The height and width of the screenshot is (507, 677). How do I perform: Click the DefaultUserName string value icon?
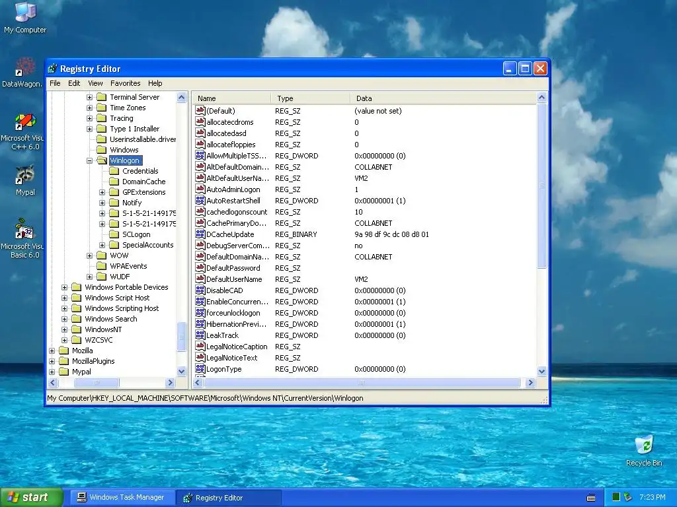200,279
